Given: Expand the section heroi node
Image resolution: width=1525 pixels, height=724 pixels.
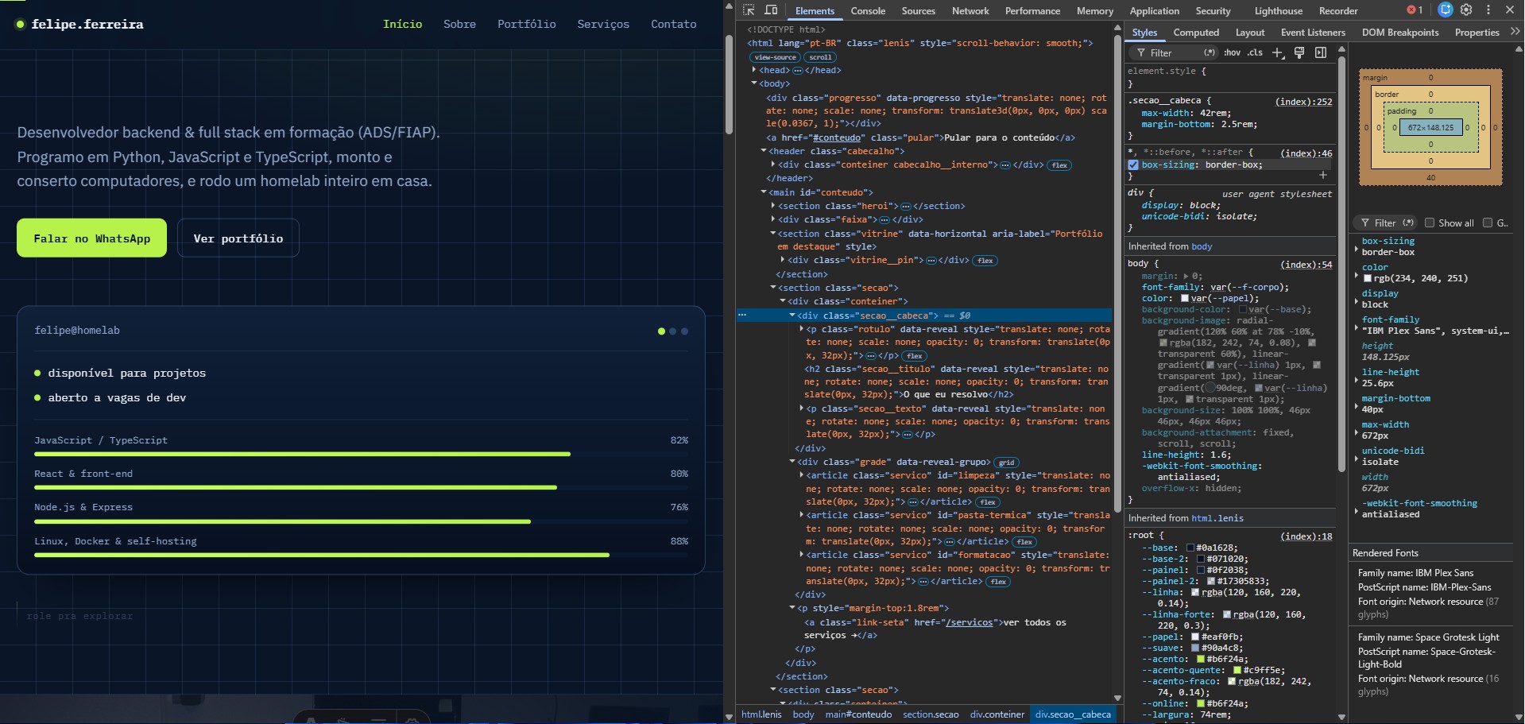Looking at the screenshot, I should point(773,206).
